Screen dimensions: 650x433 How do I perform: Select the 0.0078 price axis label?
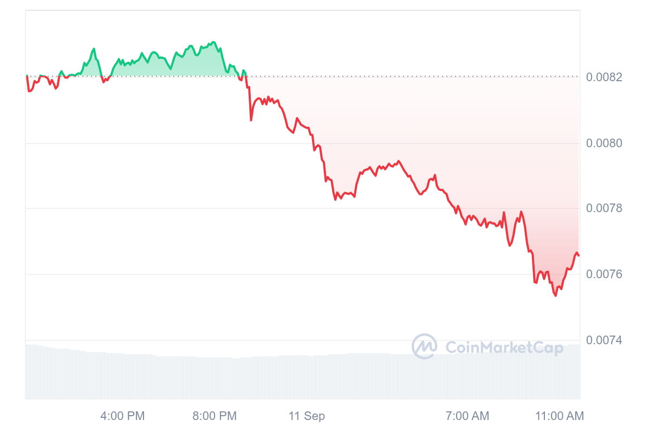604,209
